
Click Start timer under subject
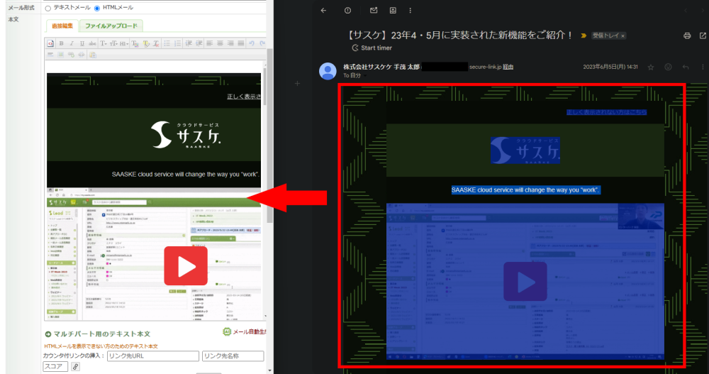(372, 48)
